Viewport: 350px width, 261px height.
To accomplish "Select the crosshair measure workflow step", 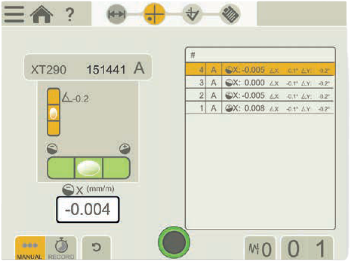I will 155,15.
